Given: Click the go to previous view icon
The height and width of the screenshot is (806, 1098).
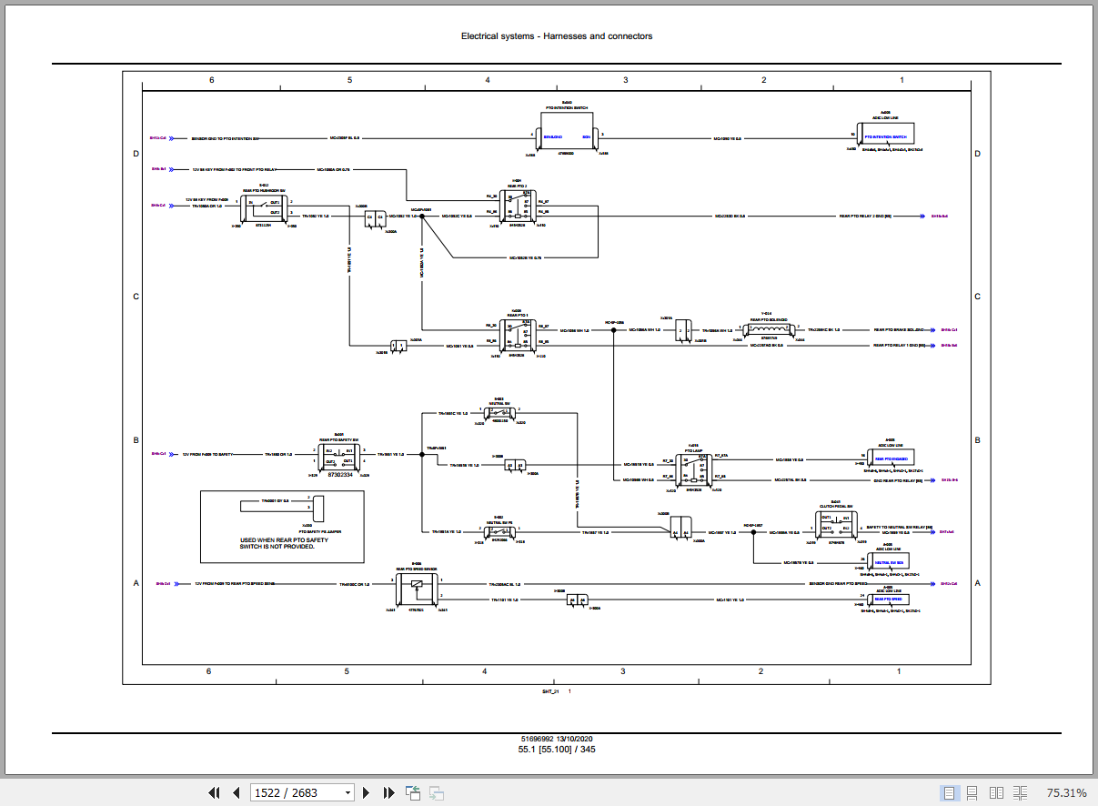Looking at the screenshot, I should [x=412, y=792].
